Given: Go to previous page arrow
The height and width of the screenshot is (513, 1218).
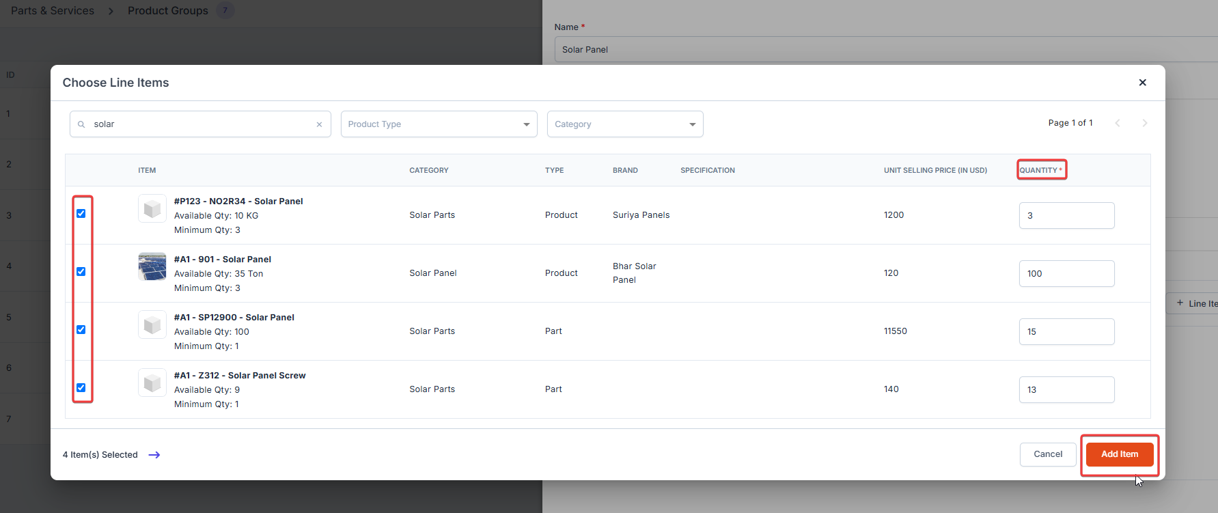Looking at the screenshot, I should 1118,123.
